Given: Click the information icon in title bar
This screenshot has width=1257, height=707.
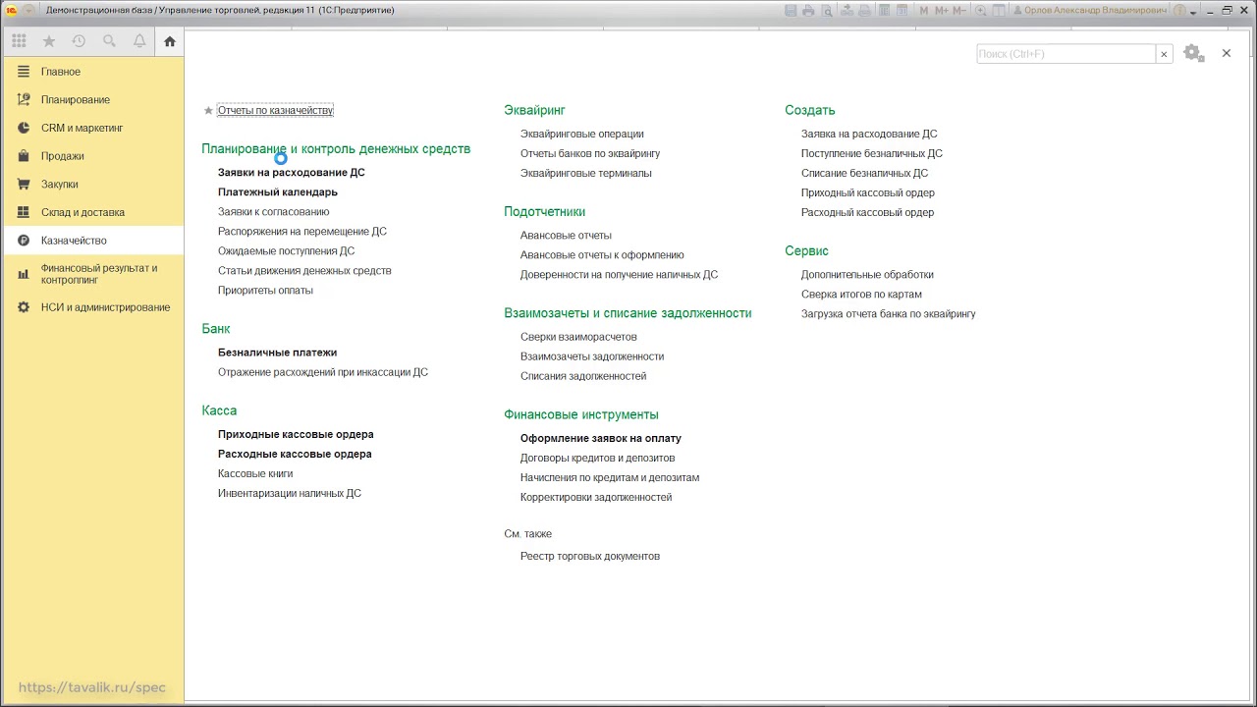Looking at the screenshot, I should [1179, 10].
